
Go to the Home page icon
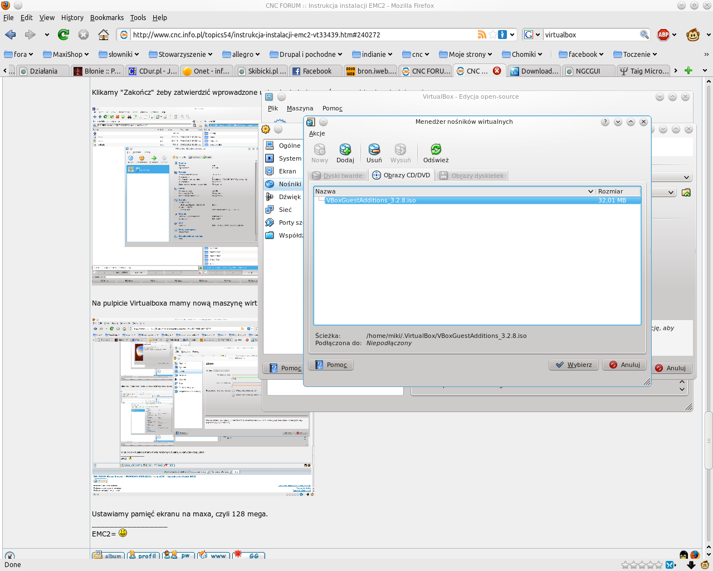[104, 35]
